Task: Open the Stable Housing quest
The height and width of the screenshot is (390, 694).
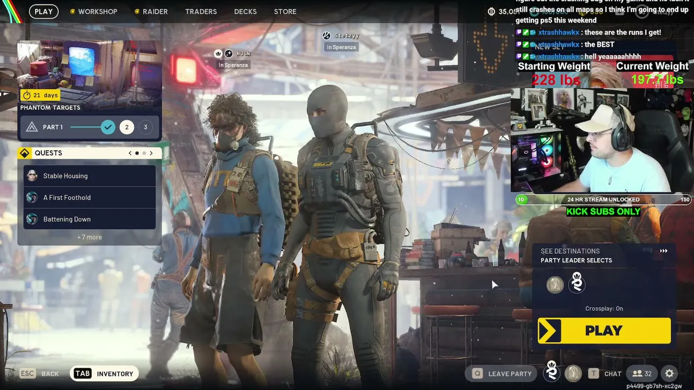Action: coord(89,176)
